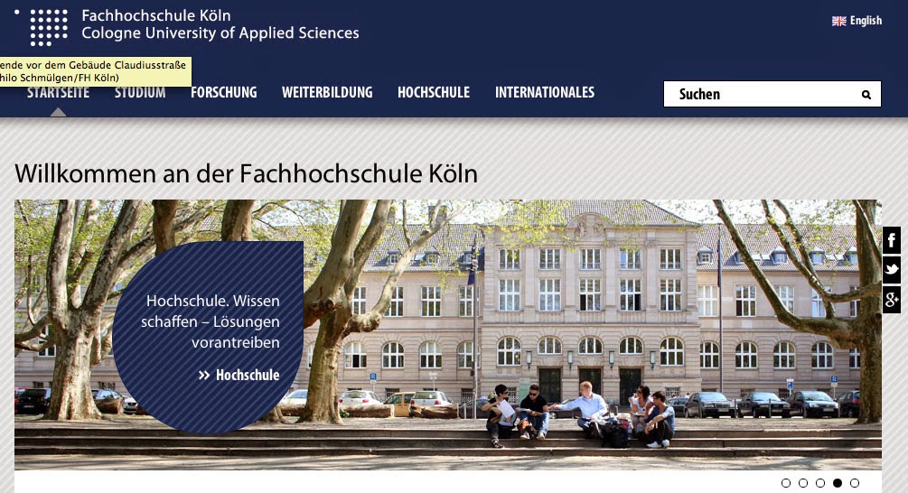Switch language to English
Screen dimensions: 908x493
pos(866,21)
